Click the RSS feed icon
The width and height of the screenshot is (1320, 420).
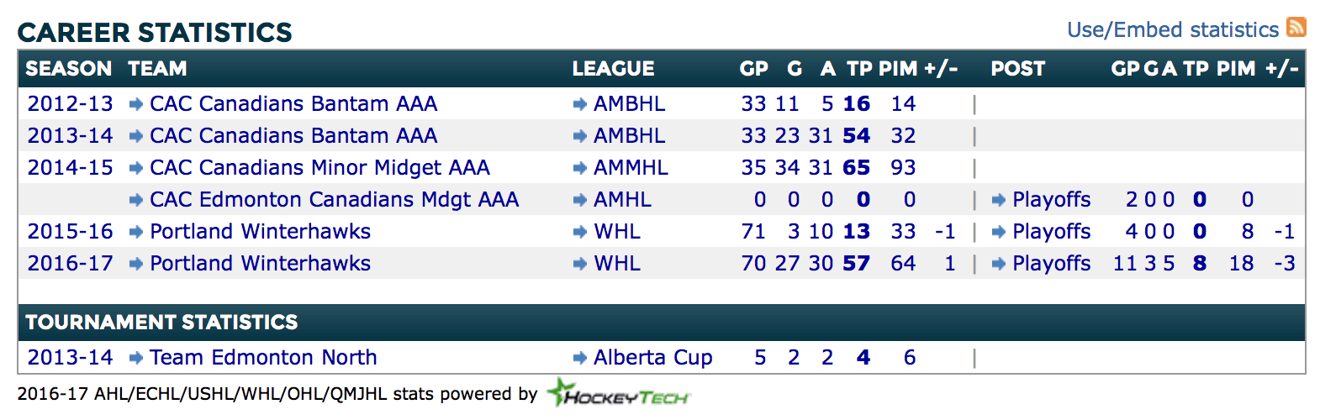point(1296,28)
